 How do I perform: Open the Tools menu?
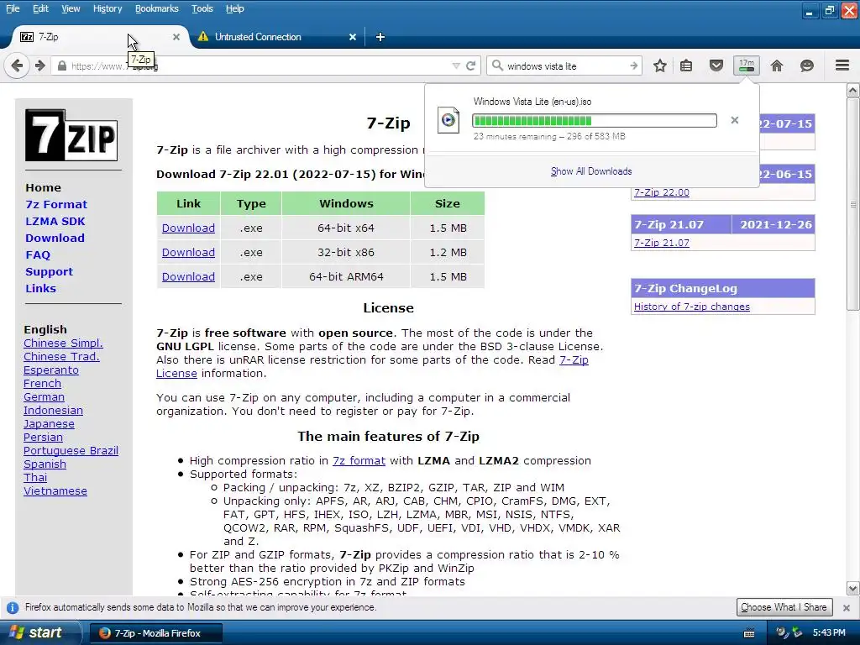[202, 8]
